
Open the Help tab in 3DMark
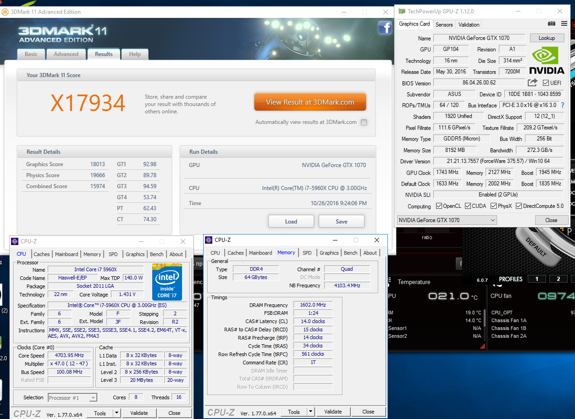(135, 54)
